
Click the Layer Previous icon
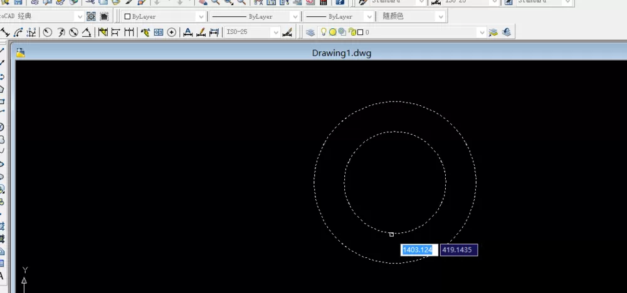click(507, 33)
